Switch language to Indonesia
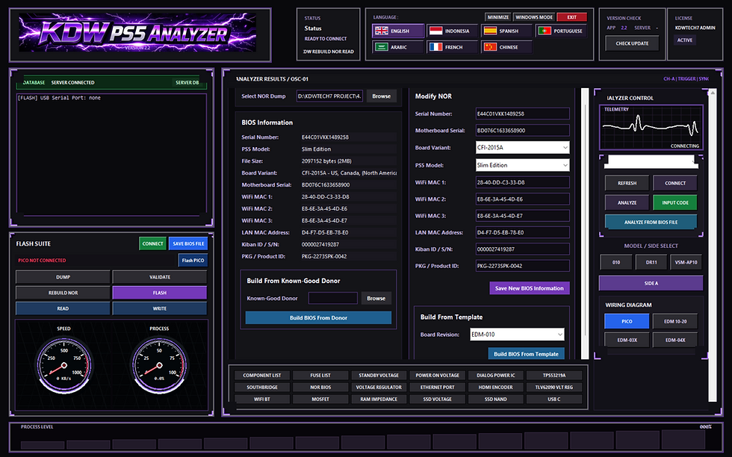Screen dimensions: 732x457 click(453, 31)
